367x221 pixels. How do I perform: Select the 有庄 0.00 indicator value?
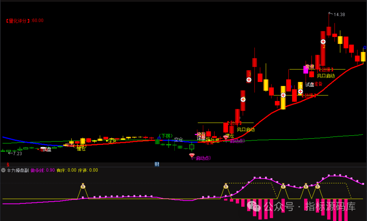[x=66, y=170]
